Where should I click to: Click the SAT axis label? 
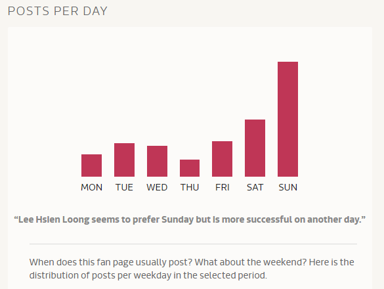pos(255,187)
